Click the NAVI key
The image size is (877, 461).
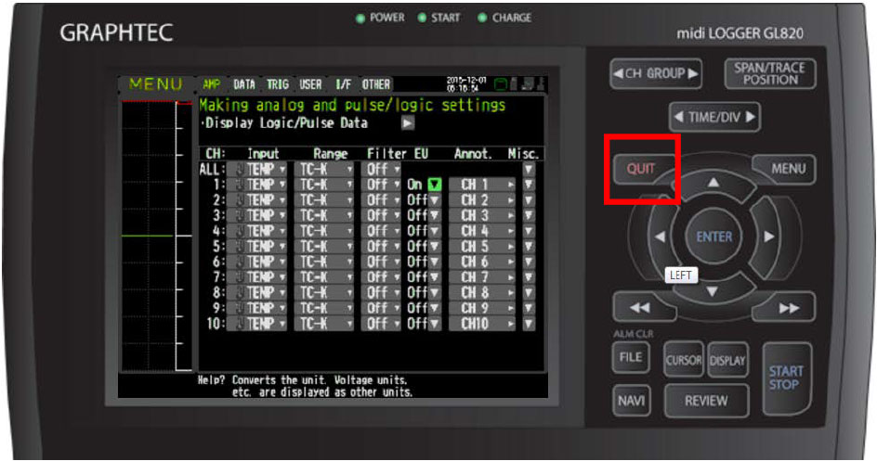pos(631,400)
